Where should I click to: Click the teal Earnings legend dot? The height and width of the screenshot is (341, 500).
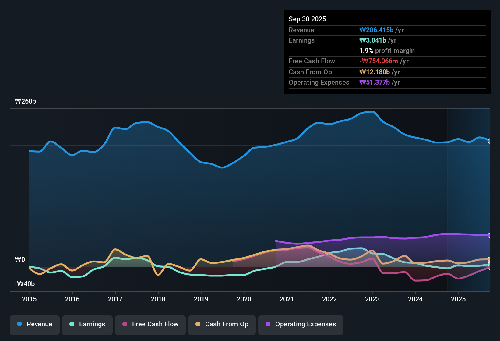72,324
